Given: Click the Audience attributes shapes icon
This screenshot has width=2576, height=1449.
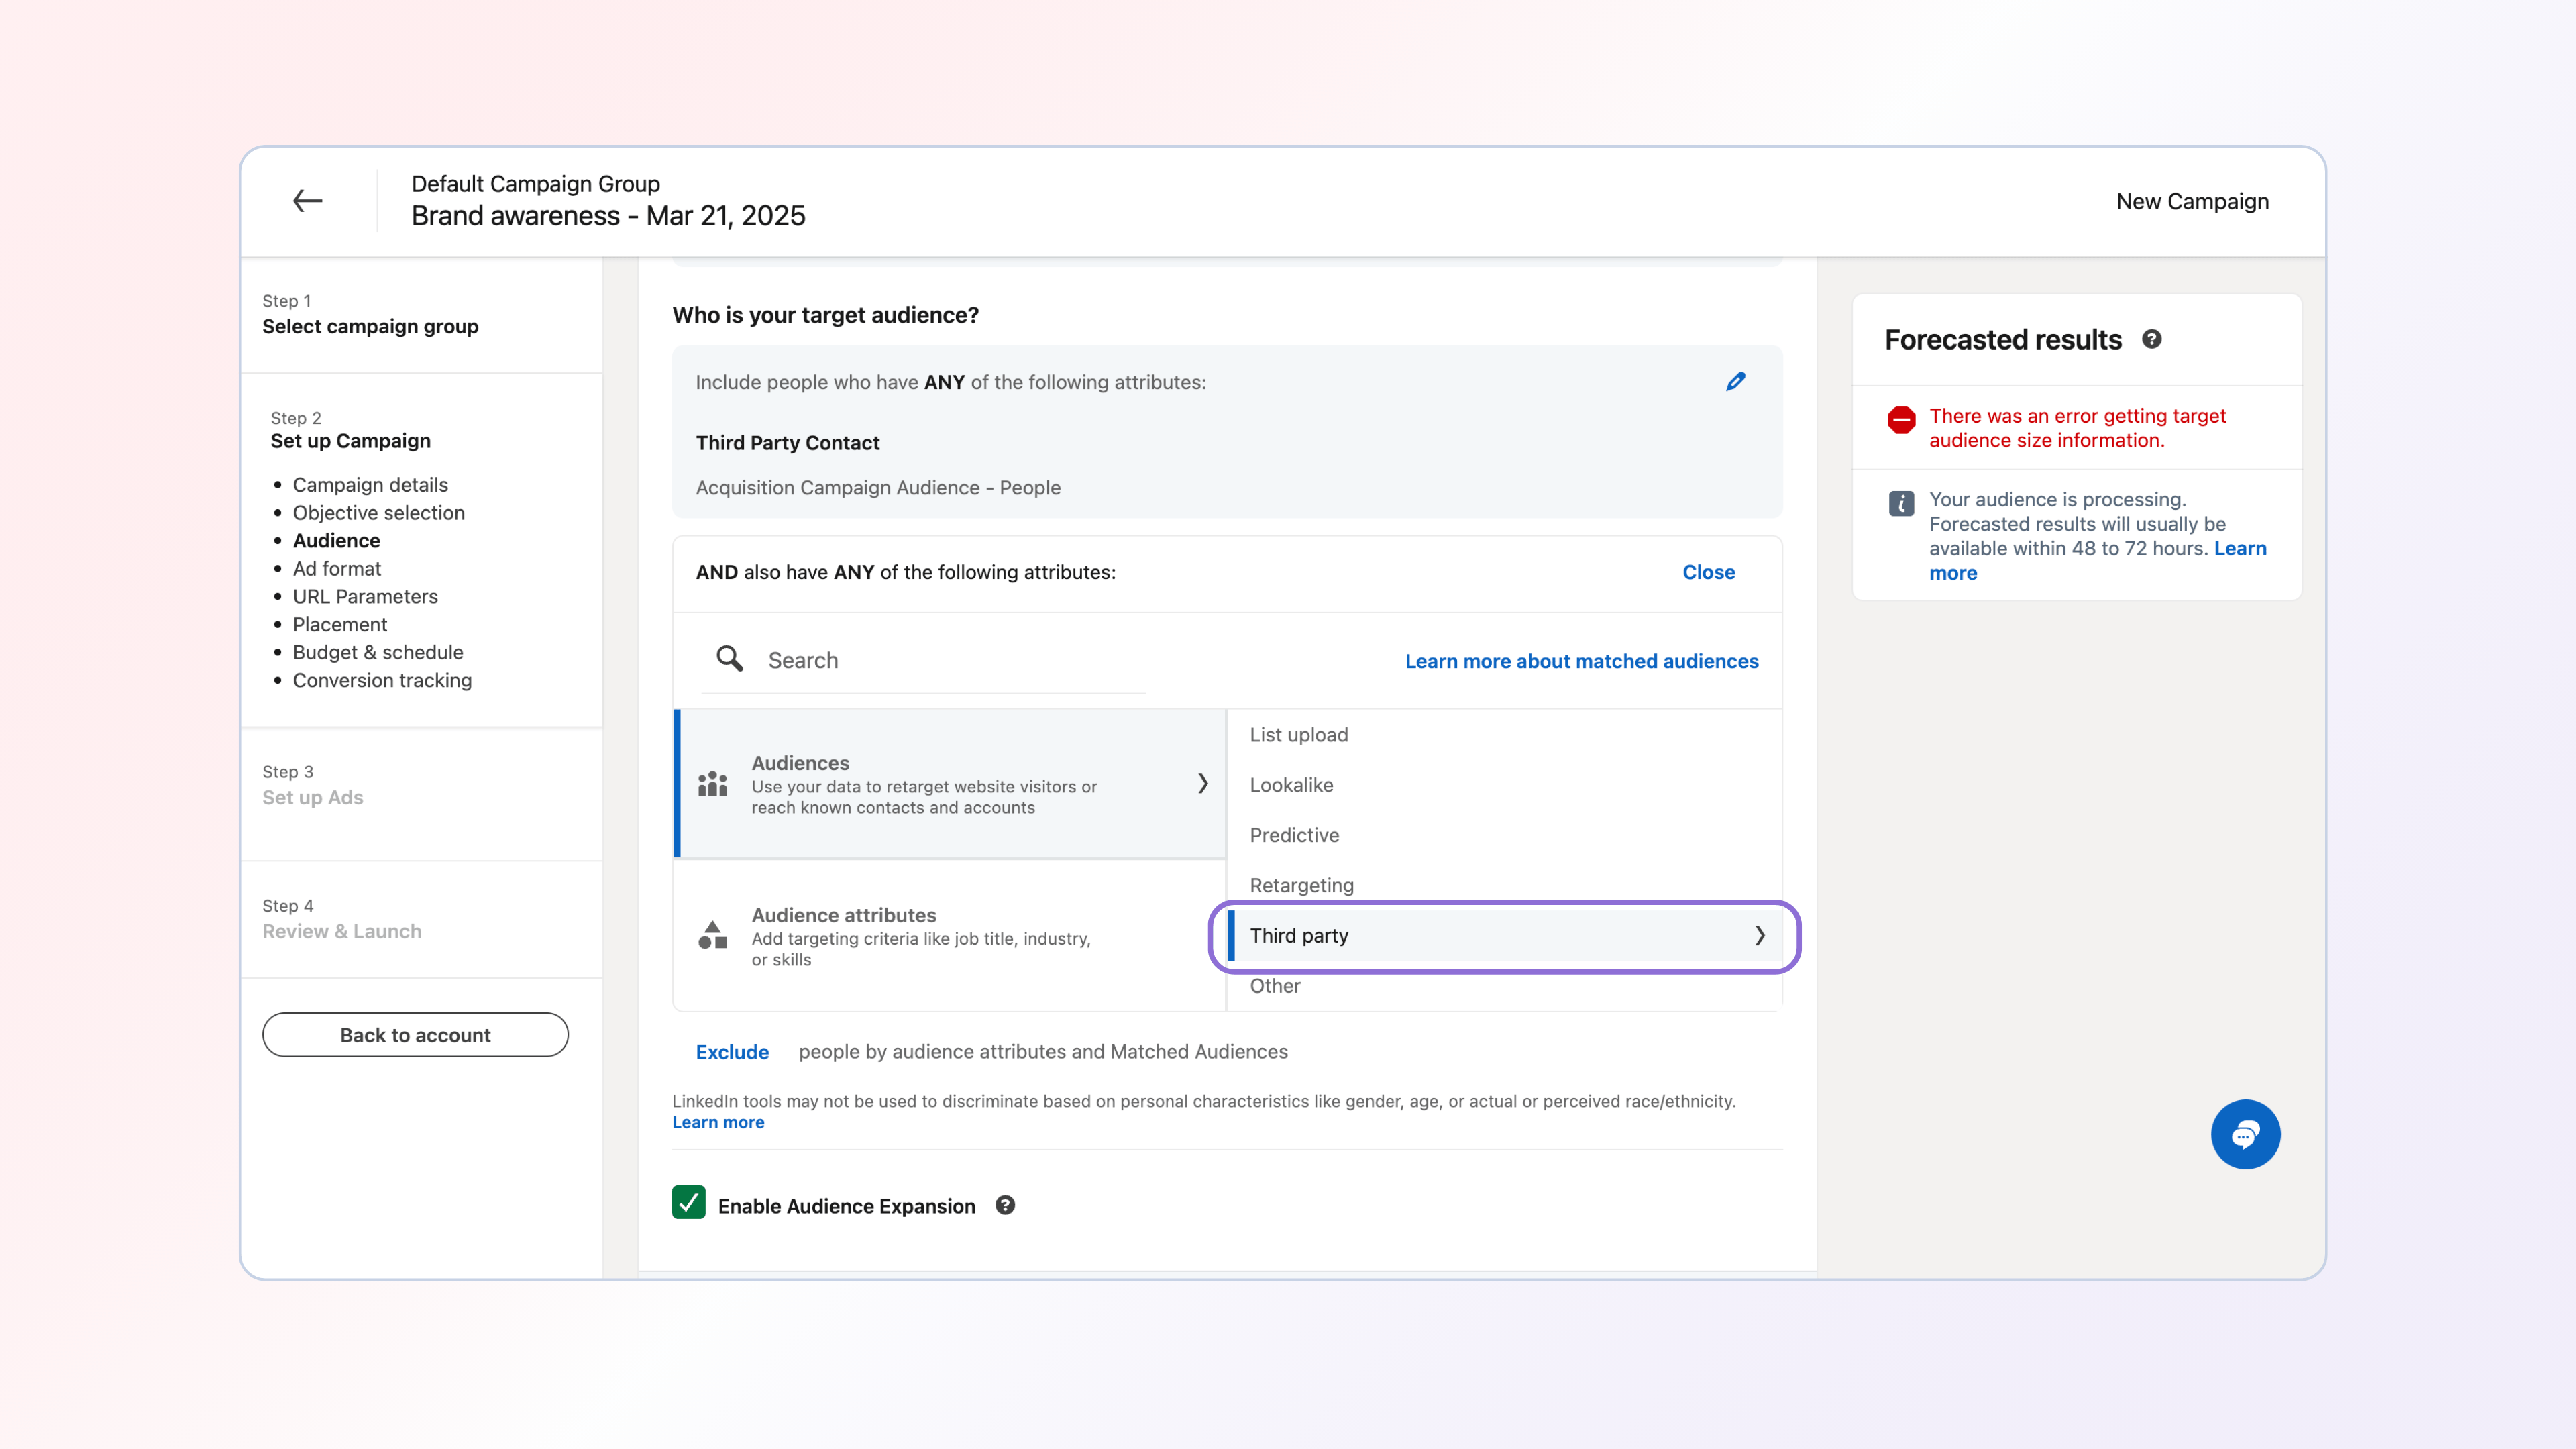Looking at the screenshot, I should pyautogui.click(x=712, y=935).
